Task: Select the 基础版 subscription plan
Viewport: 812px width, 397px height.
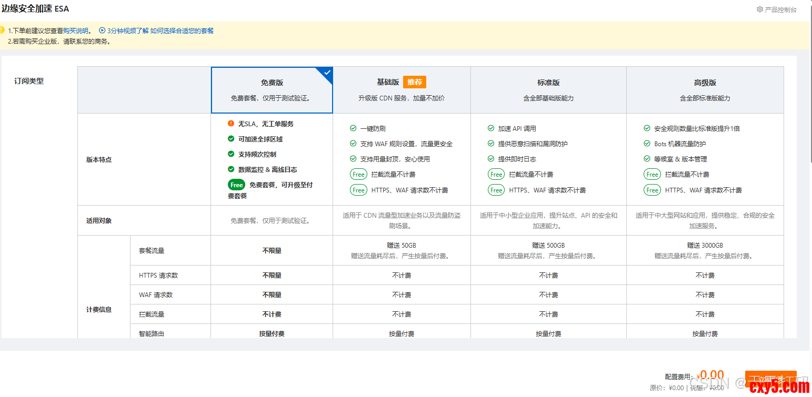Action: point(402,90)
